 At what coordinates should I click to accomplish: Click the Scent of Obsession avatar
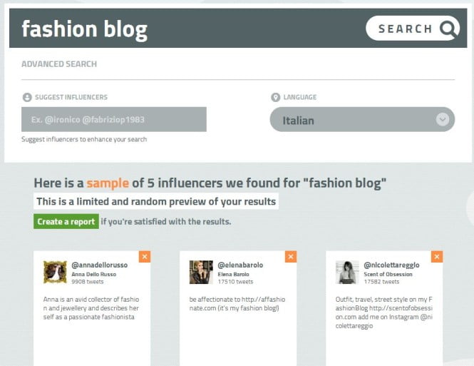[346, 272]
